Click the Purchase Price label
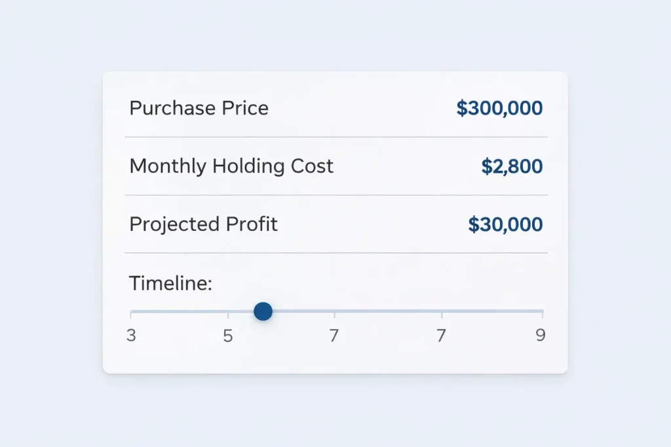 (x=199, y=108)
